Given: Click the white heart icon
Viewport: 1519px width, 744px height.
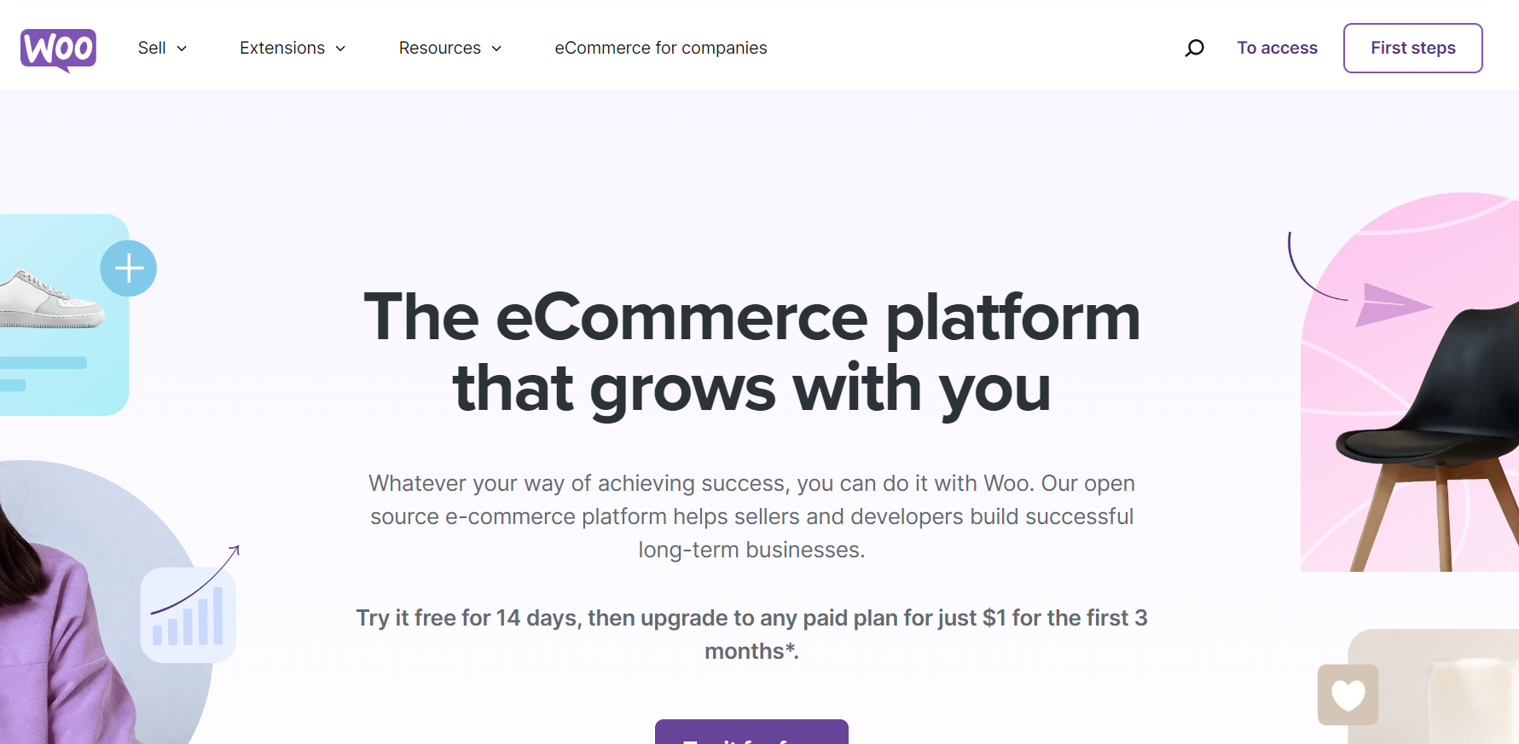Looking at the screenshot, I should (1348, 695).
